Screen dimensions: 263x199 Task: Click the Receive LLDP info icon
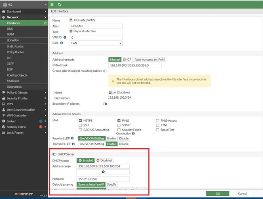tap(72, 138)
